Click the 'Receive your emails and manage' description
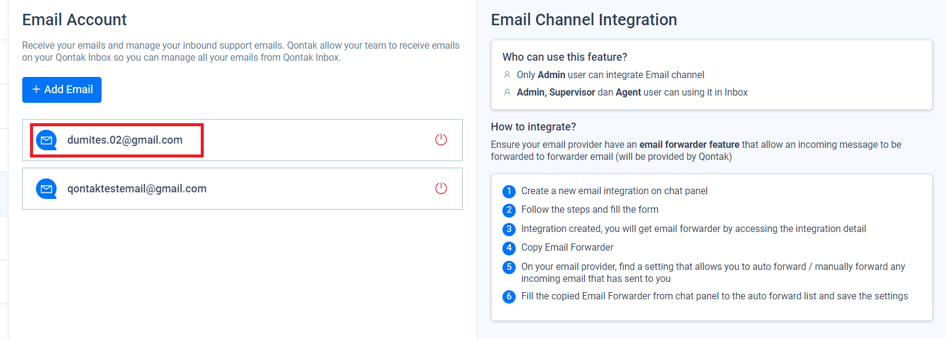This screenshot has width=946, height=339. [x=240, y=52]
